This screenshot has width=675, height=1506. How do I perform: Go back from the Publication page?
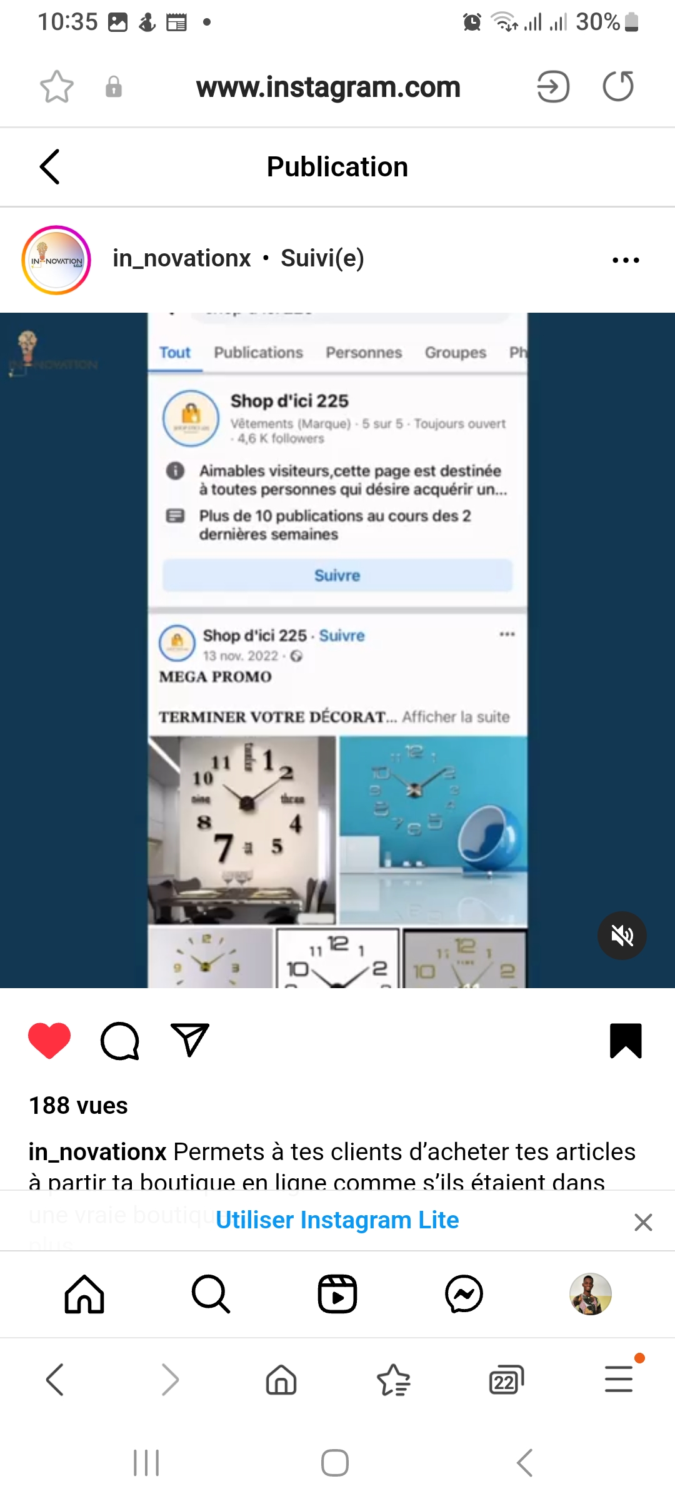[x=49, y=167]
